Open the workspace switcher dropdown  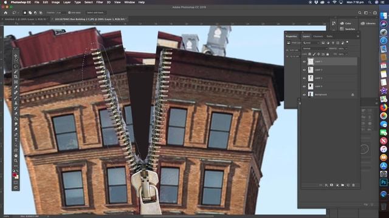point(367,13)
